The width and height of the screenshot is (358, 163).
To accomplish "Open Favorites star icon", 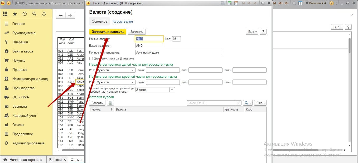I will coord(15,14).
